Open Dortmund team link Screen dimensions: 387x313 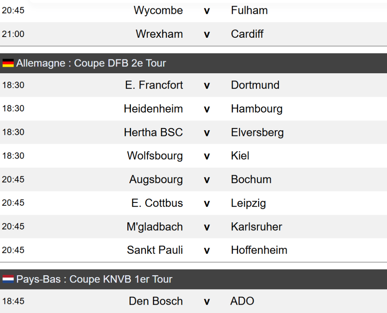pos(255,85)
